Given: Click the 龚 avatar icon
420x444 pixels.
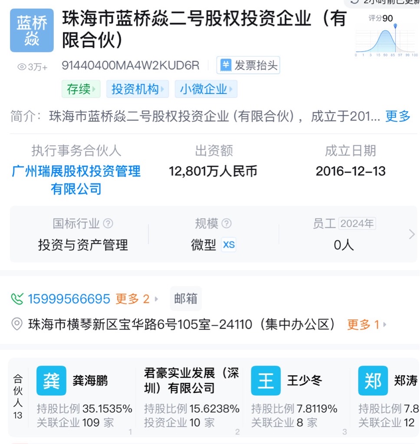Looking at the screenshot, I should coord(51,381).
